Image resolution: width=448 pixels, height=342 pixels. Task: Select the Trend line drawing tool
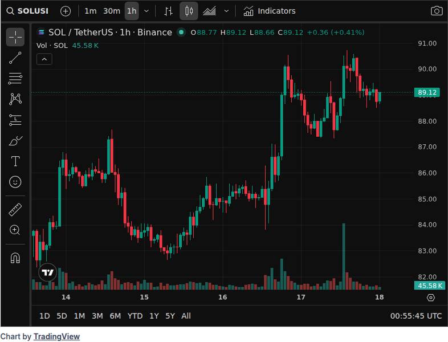15,58
